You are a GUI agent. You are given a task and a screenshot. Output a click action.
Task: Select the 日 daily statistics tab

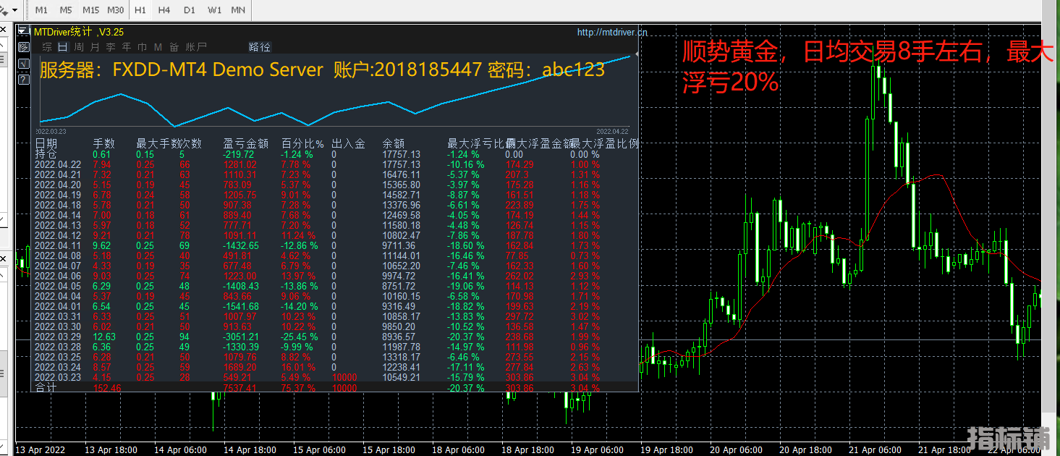pyautogui.click(x=63, y=47)
